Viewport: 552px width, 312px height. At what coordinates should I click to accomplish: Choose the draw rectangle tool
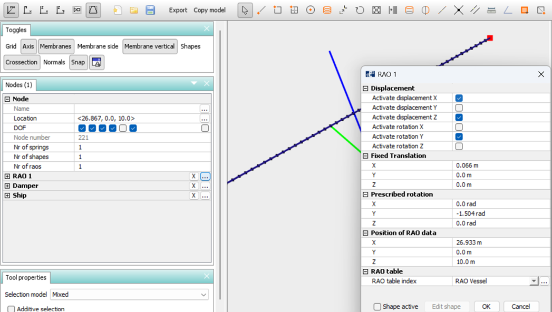(x=277, y=10)
